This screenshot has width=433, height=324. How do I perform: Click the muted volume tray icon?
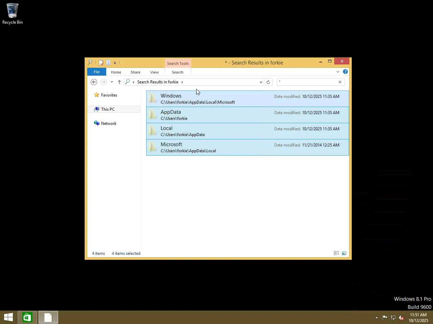coord(401,317)
